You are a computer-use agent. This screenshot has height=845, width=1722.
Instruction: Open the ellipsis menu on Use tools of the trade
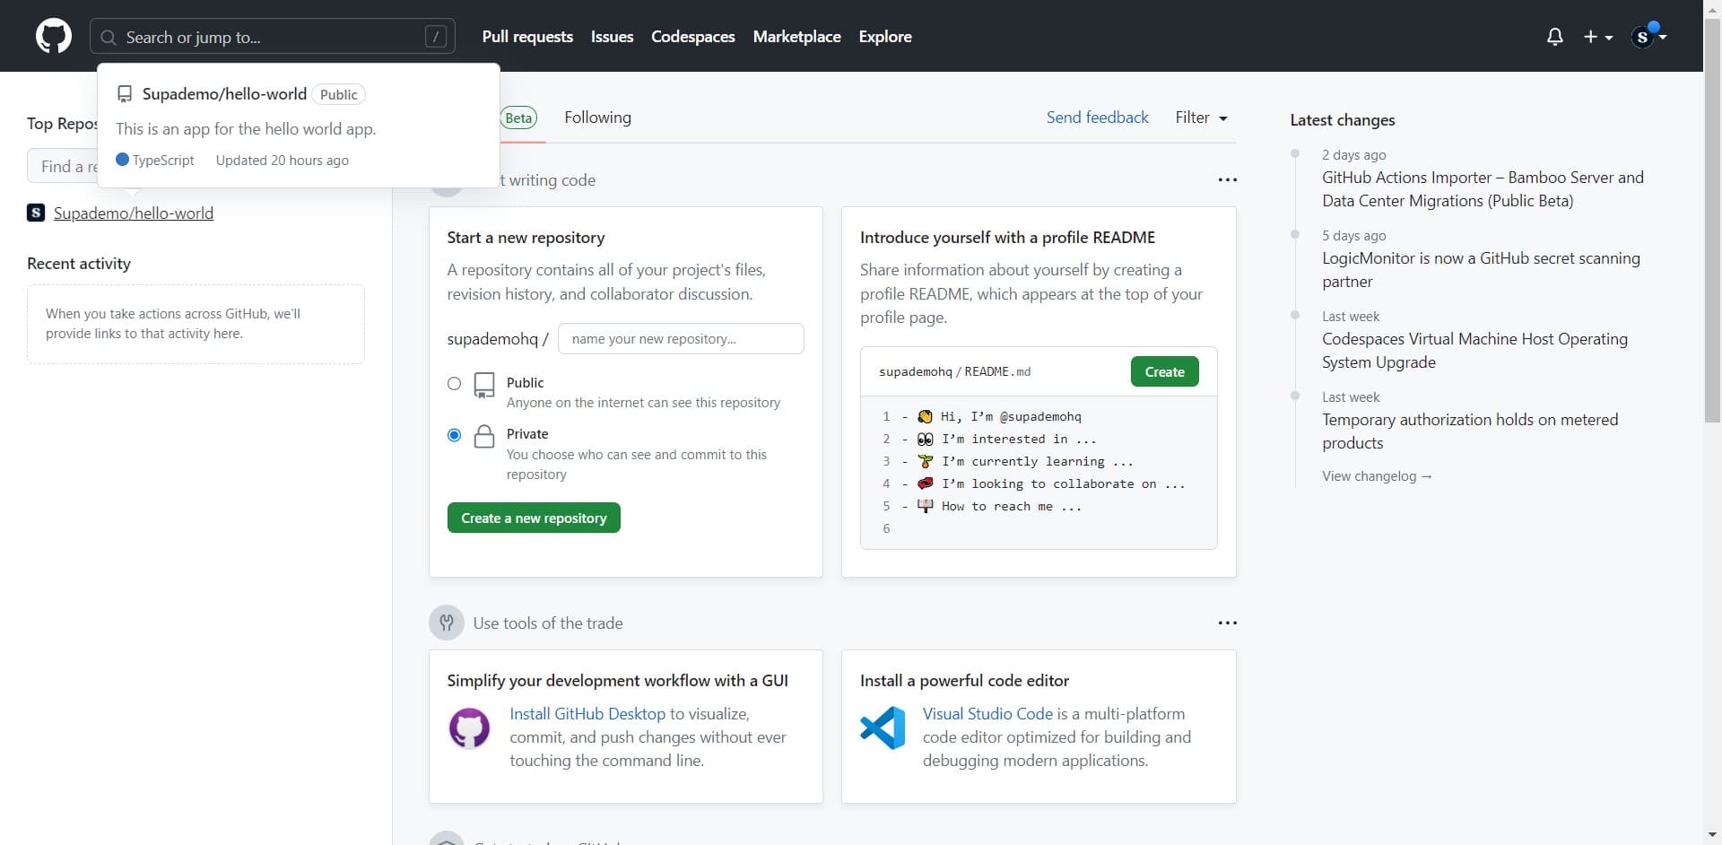pyautogui.click(x=1228, y=622)
